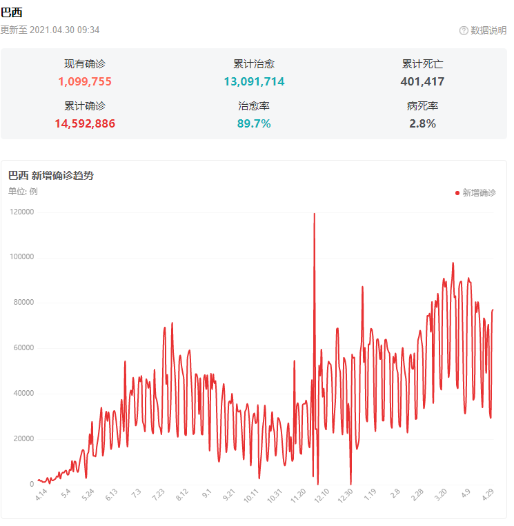
Task: Click the 累计确诊 label
Action: pyautogui.click(x=85, y=106)
